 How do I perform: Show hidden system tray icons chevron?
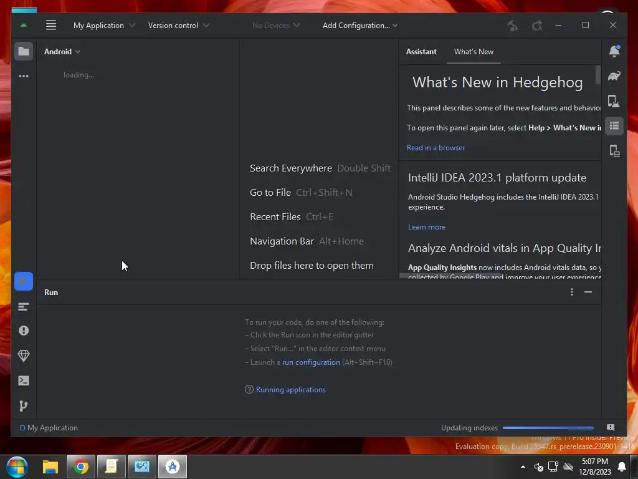pyautogui.click(x=523, y=467)
